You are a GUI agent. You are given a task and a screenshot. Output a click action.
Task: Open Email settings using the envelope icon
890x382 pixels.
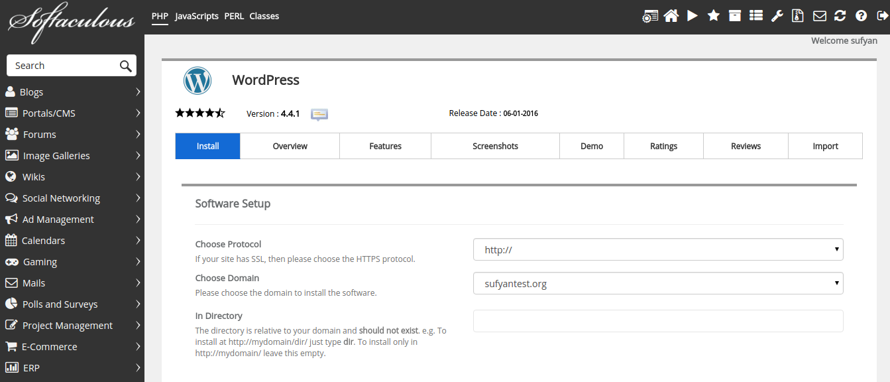(x=819, y=15)
